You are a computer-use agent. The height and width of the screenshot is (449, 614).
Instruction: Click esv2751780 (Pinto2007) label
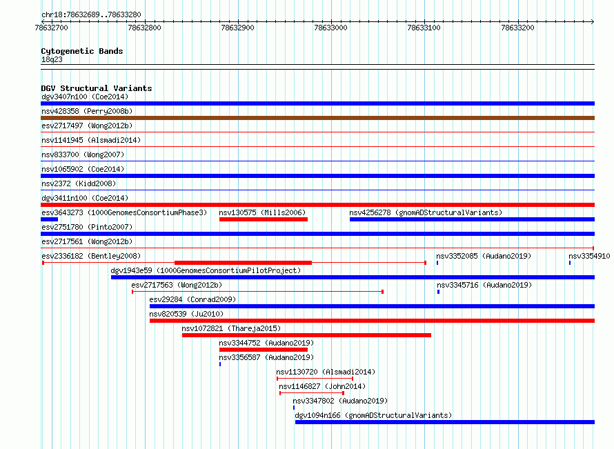[87, 227]
